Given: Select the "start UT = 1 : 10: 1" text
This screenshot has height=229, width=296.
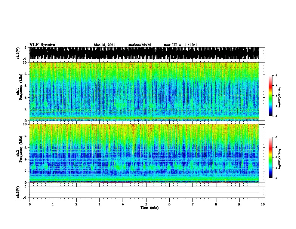Looking at the screenshot, I should point(181,45).
